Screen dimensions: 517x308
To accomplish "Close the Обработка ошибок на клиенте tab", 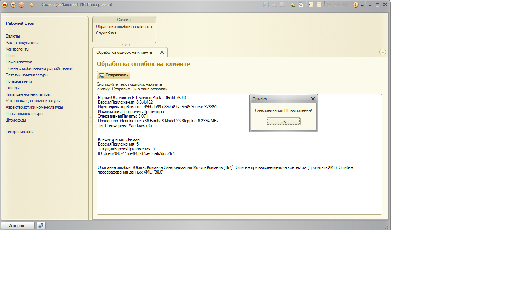I will (x=162, y=52).
